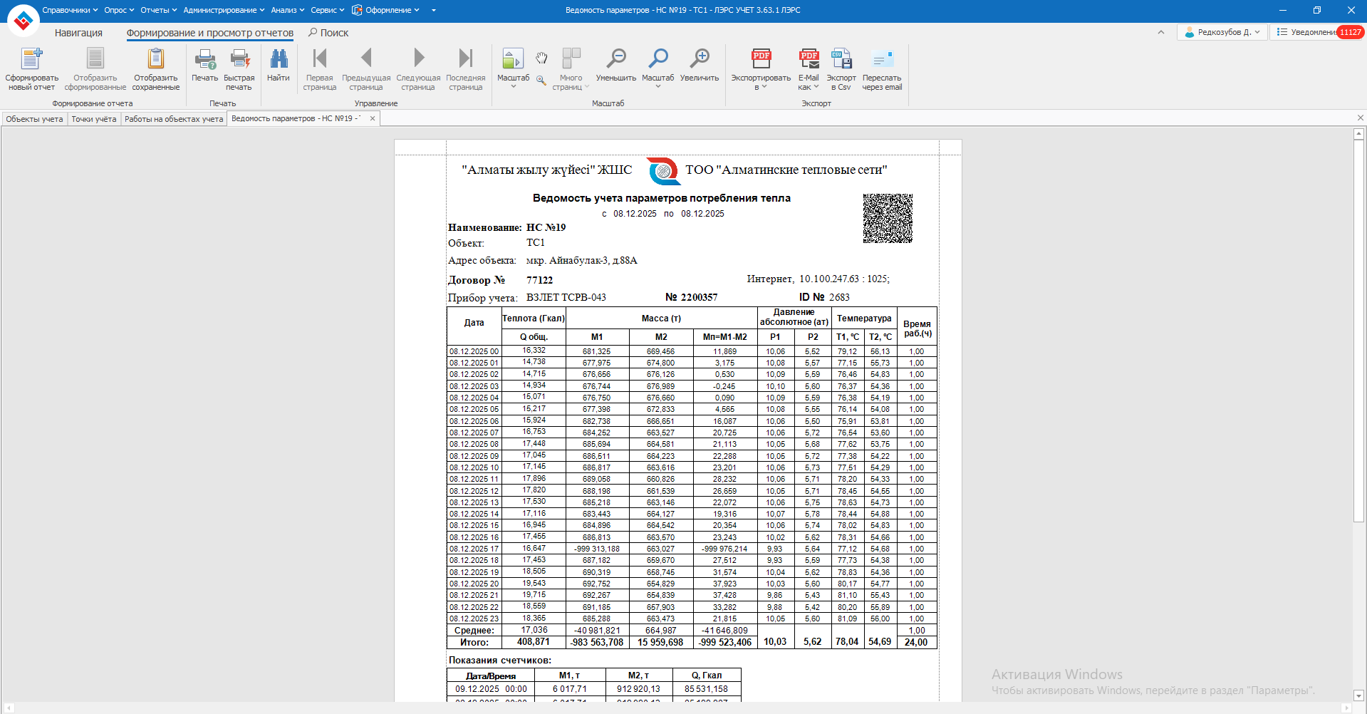This screenshot has width=1367, height=714.
Task: Show saved reports (Отобразить сохраненные)
Action: [x=155, y=69]
